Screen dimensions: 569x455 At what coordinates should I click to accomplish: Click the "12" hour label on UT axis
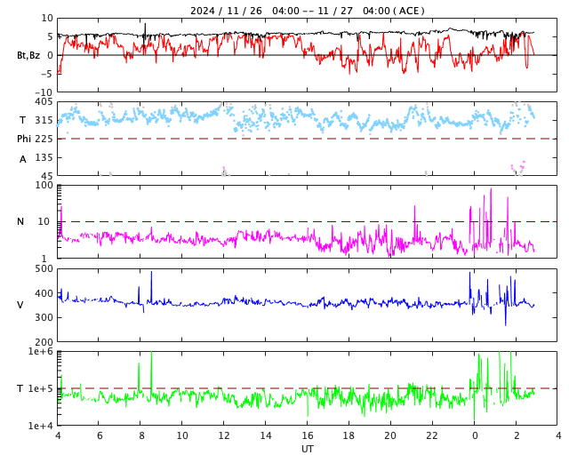224,435
